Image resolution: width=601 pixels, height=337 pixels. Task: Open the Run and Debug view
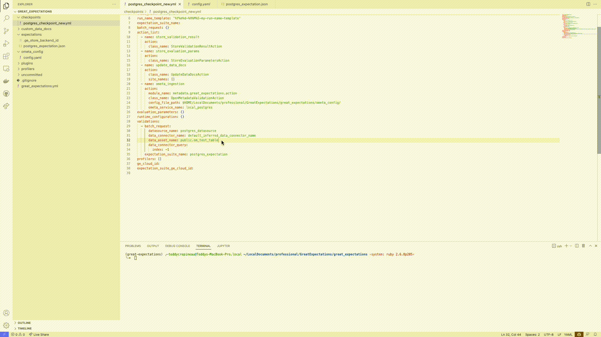pyautogui.click(x=6, y=43)
